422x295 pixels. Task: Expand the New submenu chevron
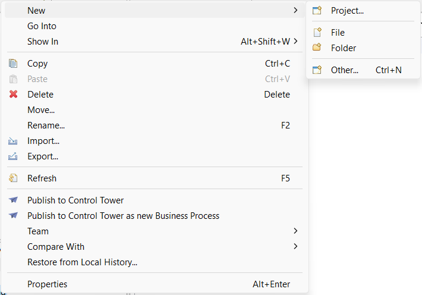tap(295, 10)
